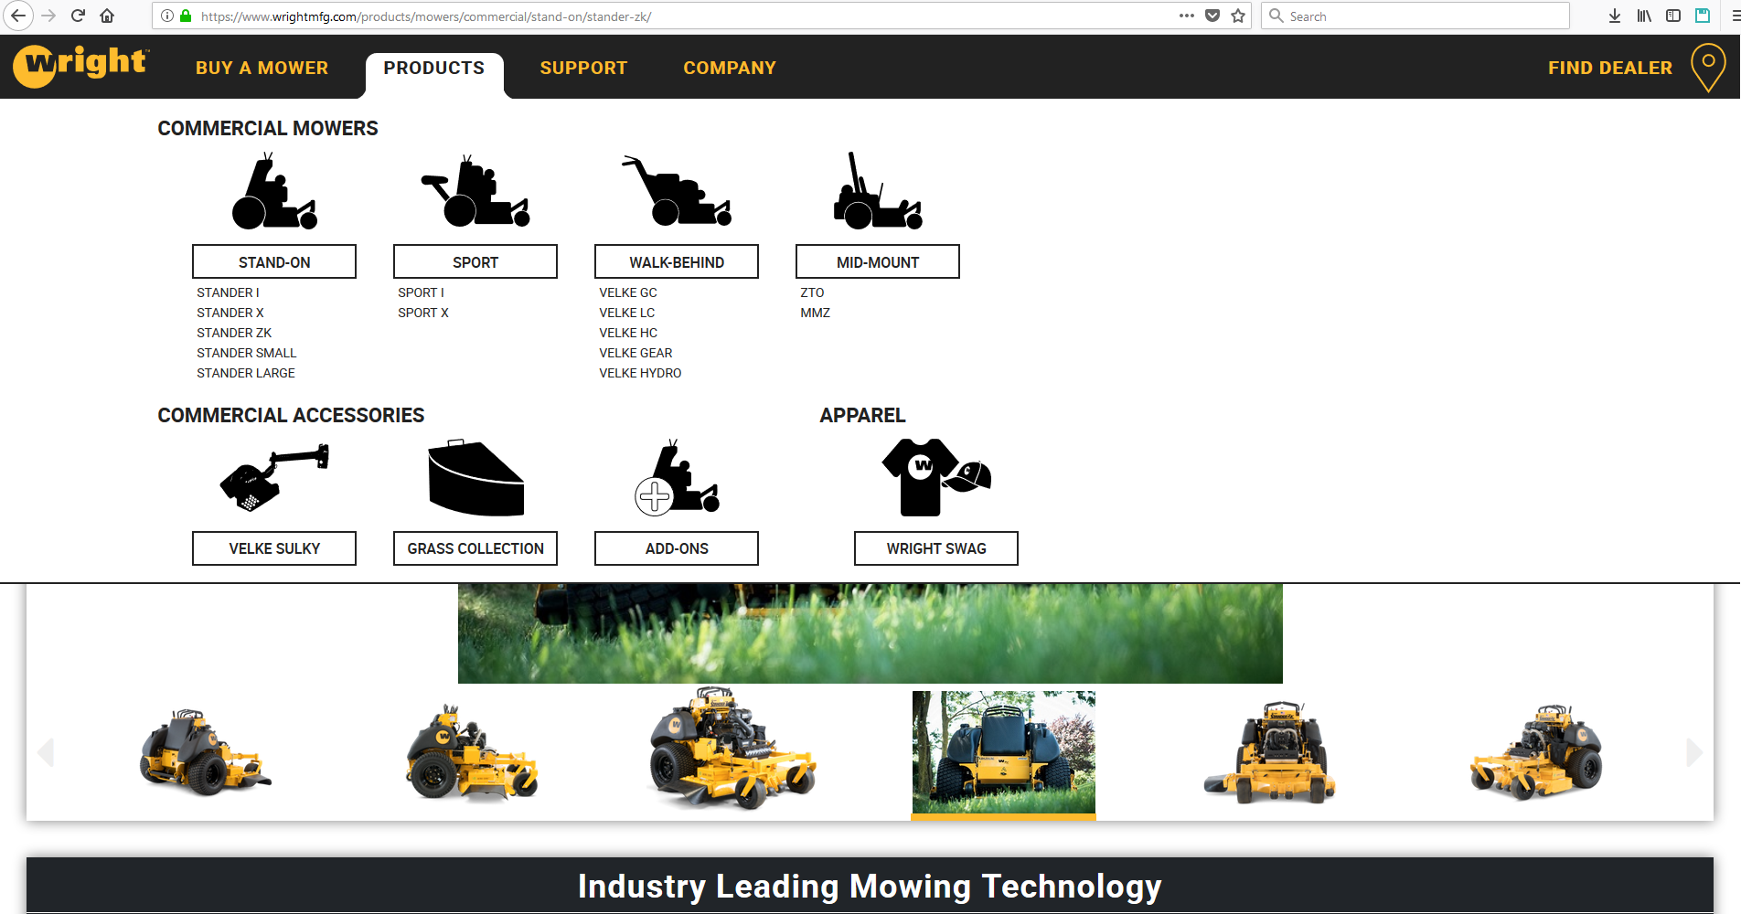Reload the page with the refresh icon
The image size is (1741, 914).
pos(78,16)
